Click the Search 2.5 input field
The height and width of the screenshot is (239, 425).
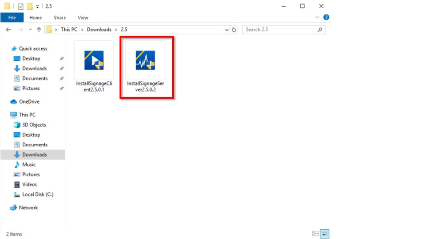279,30
